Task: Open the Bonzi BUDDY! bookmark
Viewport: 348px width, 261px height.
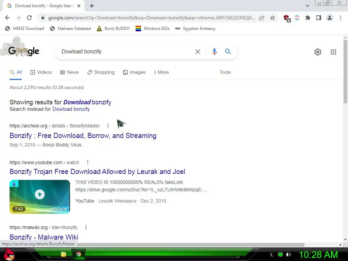Action: [114, 29]
